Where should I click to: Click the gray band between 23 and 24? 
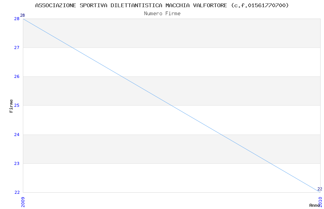pos(114,149)
